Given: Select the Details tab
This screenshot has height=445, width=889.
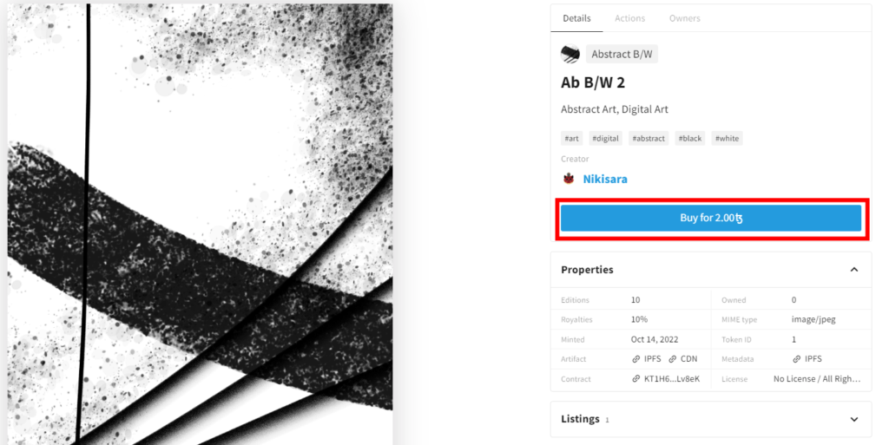Looking at the screenshot, I should tap(576, 18).
